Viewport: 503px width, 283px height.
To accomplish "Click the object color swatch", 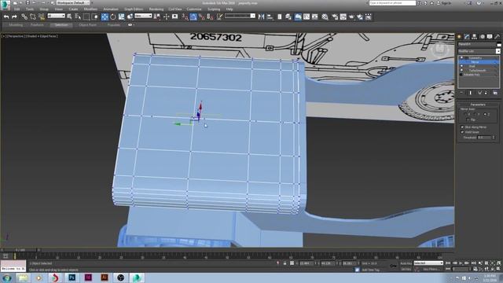I will pyautogui.click(x=498, y=44).
